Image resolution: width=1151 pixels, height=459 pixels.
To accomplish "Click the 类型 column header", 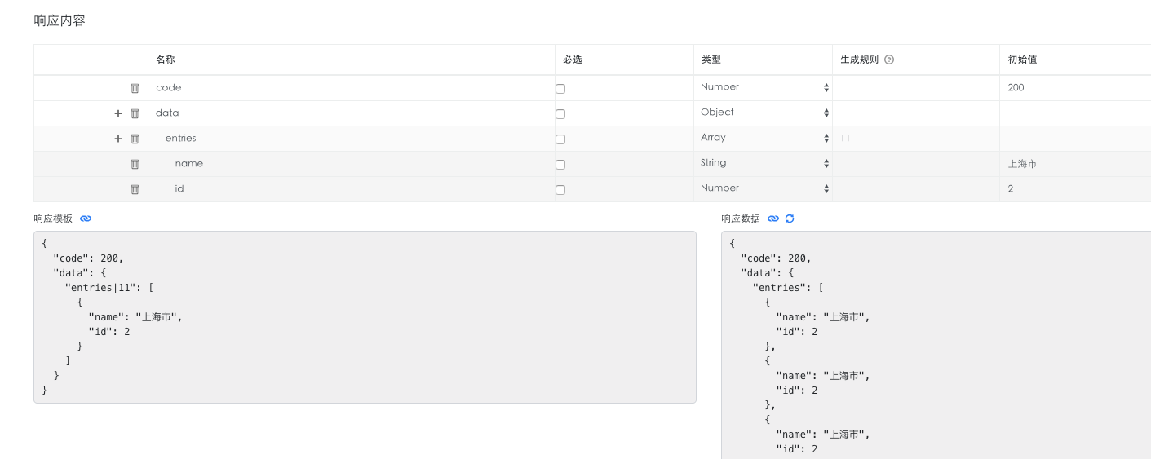I will tap(711, 60).
